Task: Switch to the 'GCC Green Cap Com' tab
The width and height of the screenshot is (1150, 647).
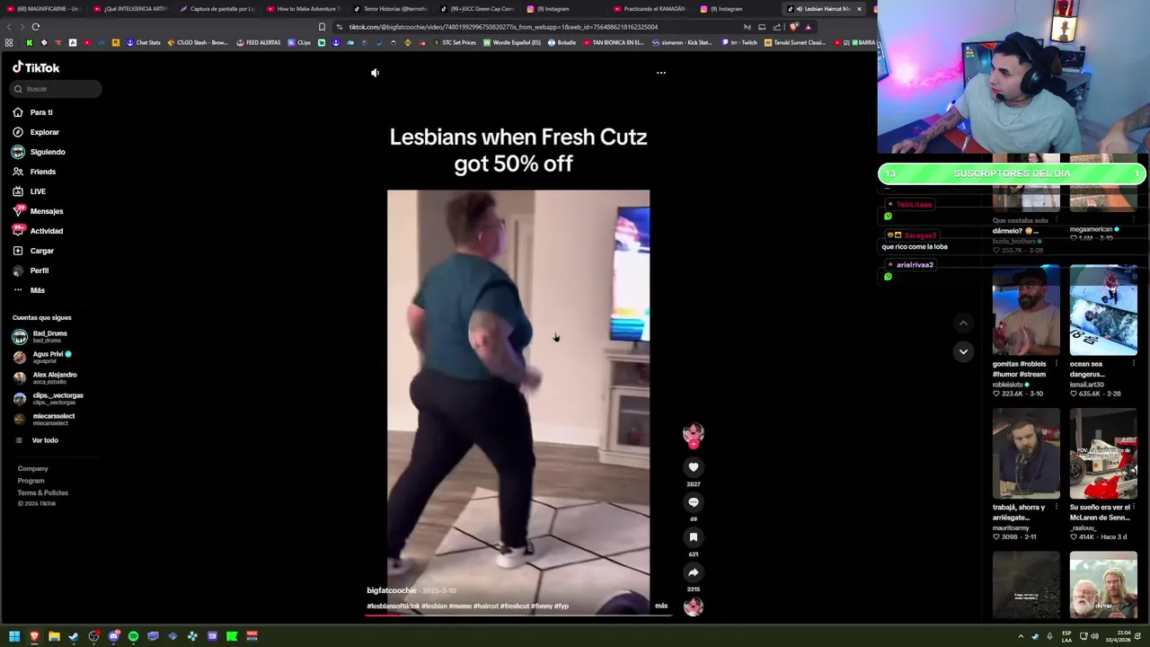Action: click(477, 9)
